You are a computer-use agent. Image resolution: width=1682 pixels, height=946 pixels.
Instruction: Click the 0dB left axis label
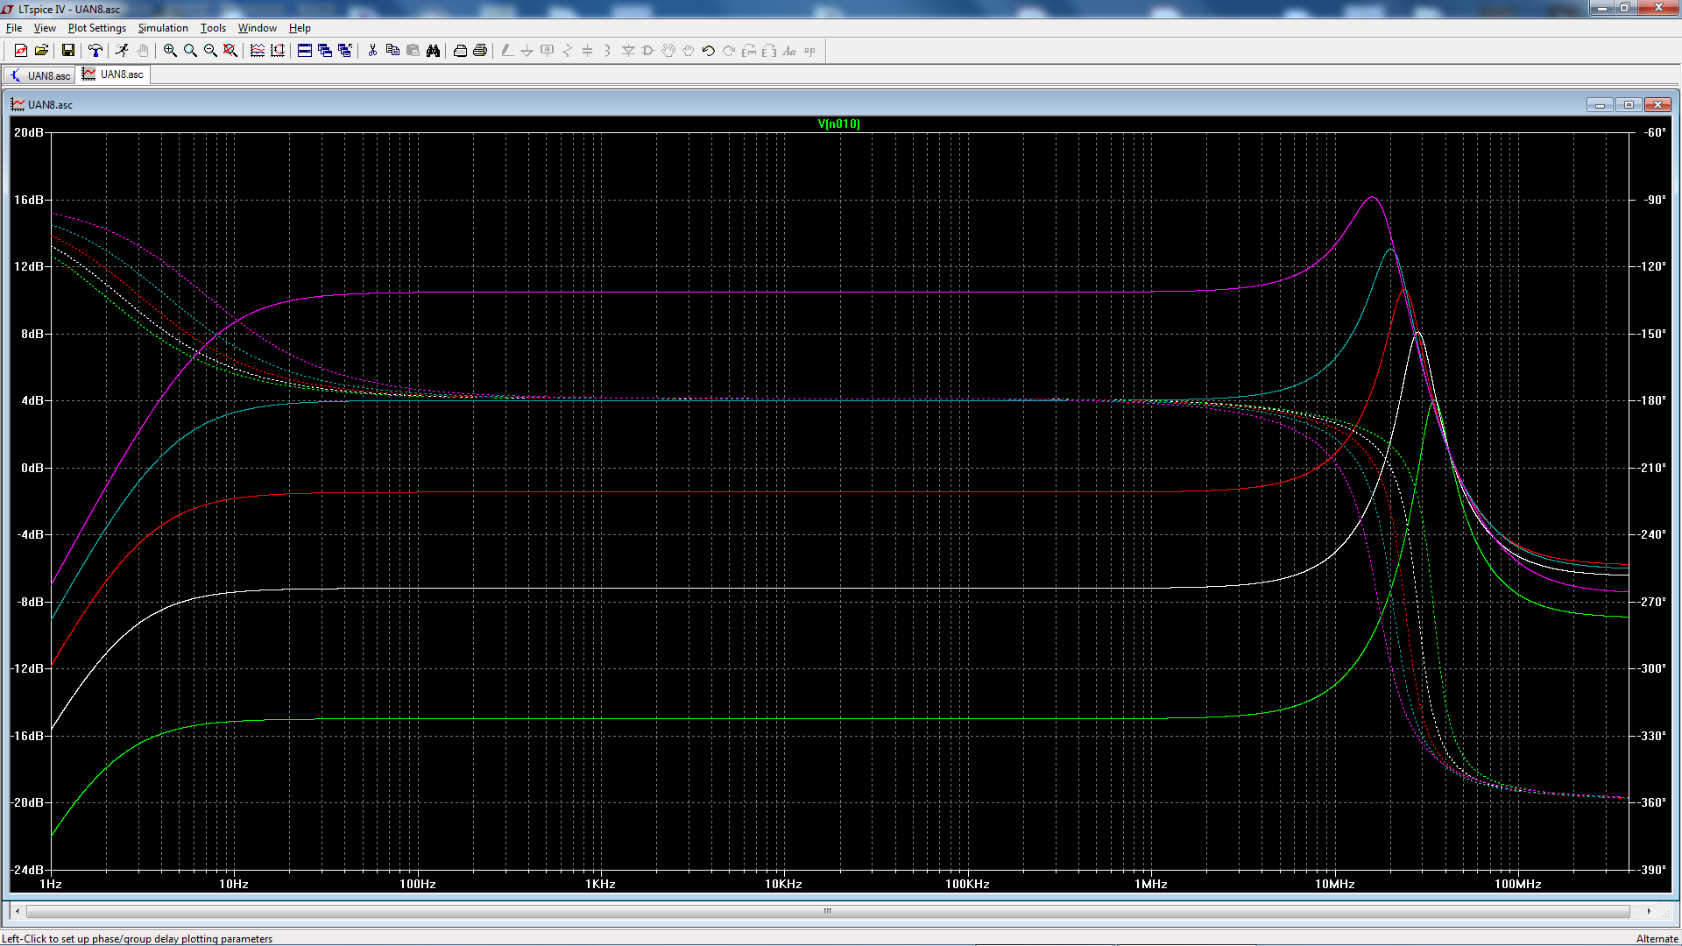tap(32, 468)
